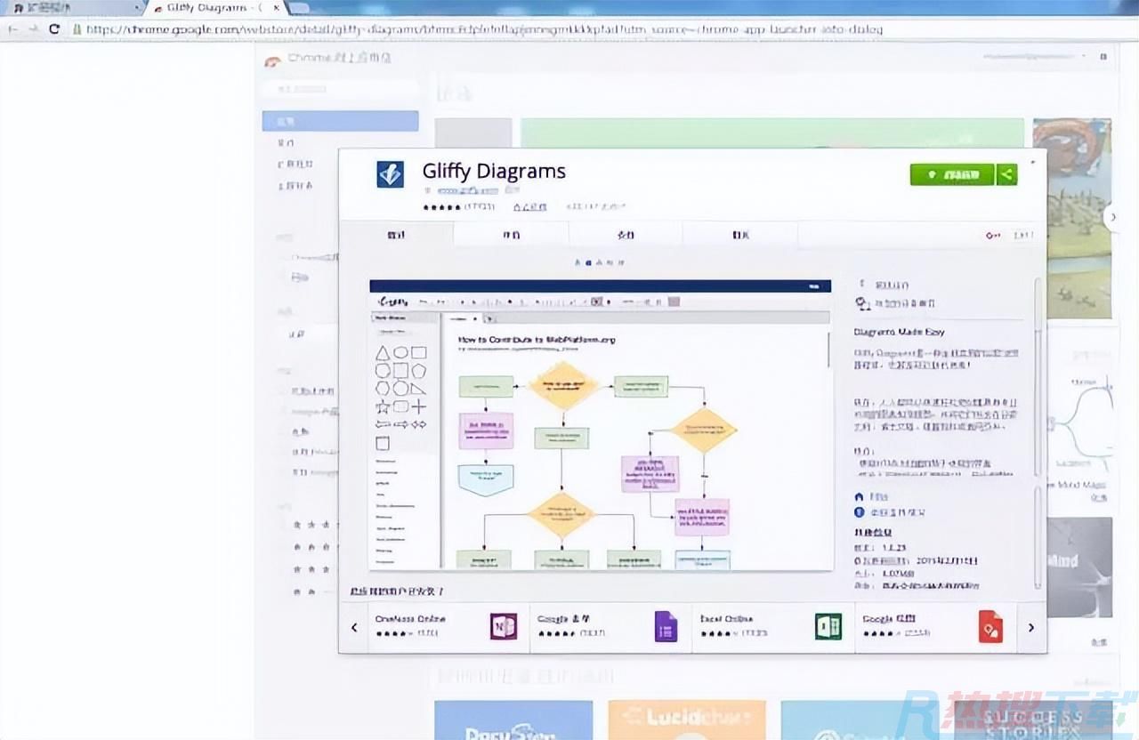The image size is (1139, 740).
Task: Click the triangle shape in Gliffy preview
Action: (383, 353)
